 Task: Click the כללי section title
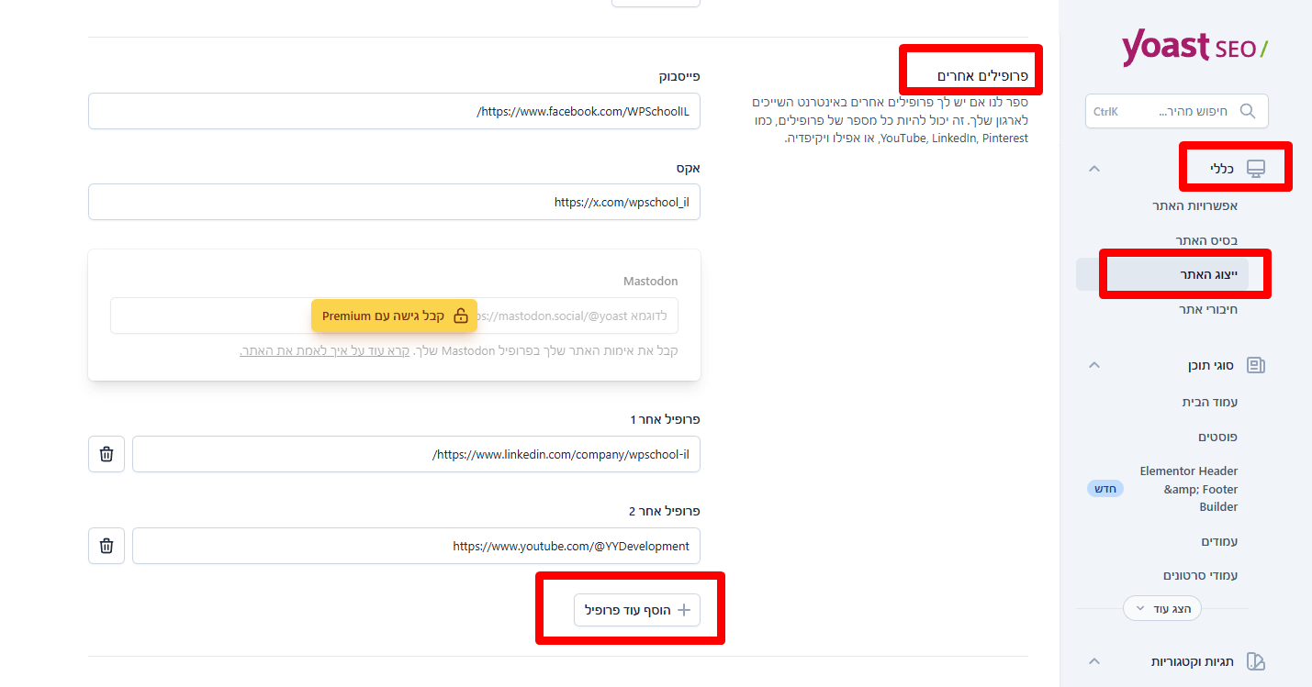[1221, 169]
